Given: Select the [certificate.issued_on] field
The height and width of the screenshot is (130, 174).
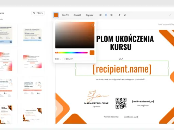Looking at the screenshot, I should coord(143,102).
